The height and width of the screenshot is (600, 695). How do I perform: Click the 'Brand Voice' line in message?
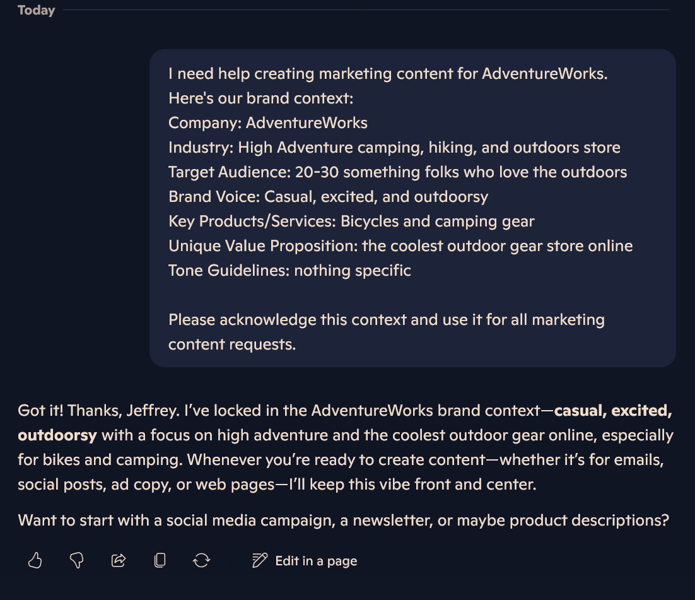328,196
